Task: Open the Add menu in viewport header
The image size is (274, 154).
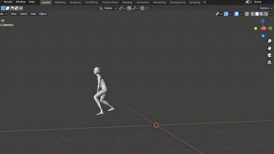Action: [x=33, y=14]
